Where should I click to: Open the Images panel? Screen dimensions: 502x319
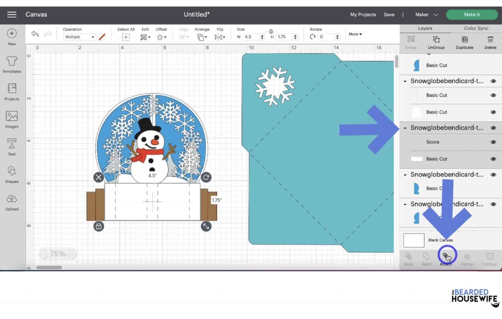click(x=11, y=118)
